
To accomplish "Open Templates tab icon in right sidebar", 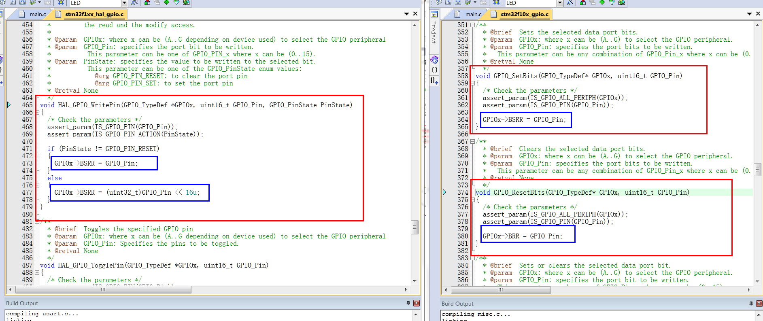I will (434, 81).
